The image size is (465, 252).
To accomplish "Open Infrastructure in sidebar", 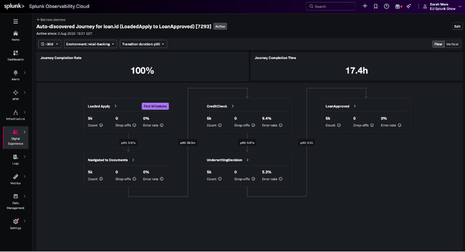I will 15,115.
